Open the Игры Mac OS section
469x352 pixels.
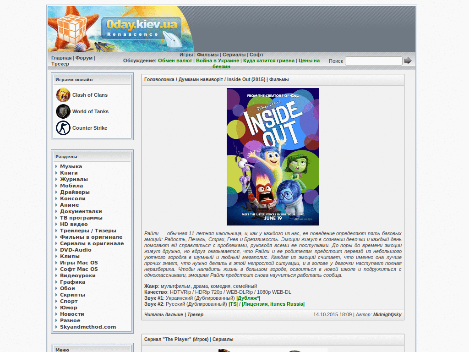click(79, 263)
